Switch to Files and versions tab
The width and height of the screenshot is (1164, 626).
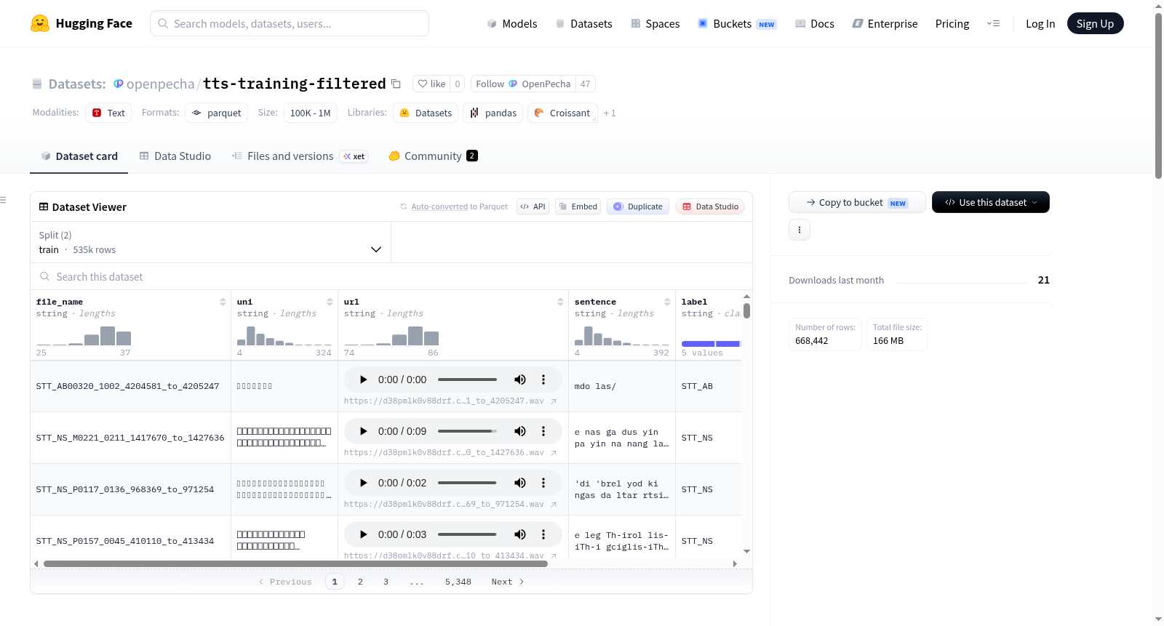click(x=300, y=156)
